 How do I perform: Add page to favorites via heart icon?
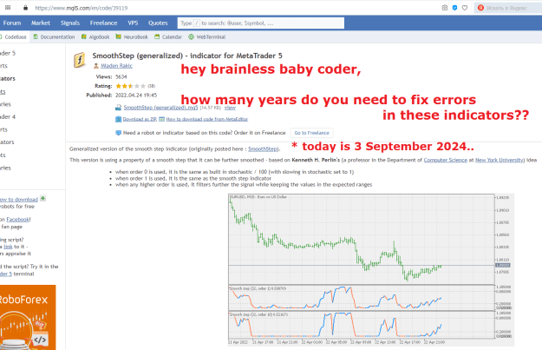(x=465, y=8)
